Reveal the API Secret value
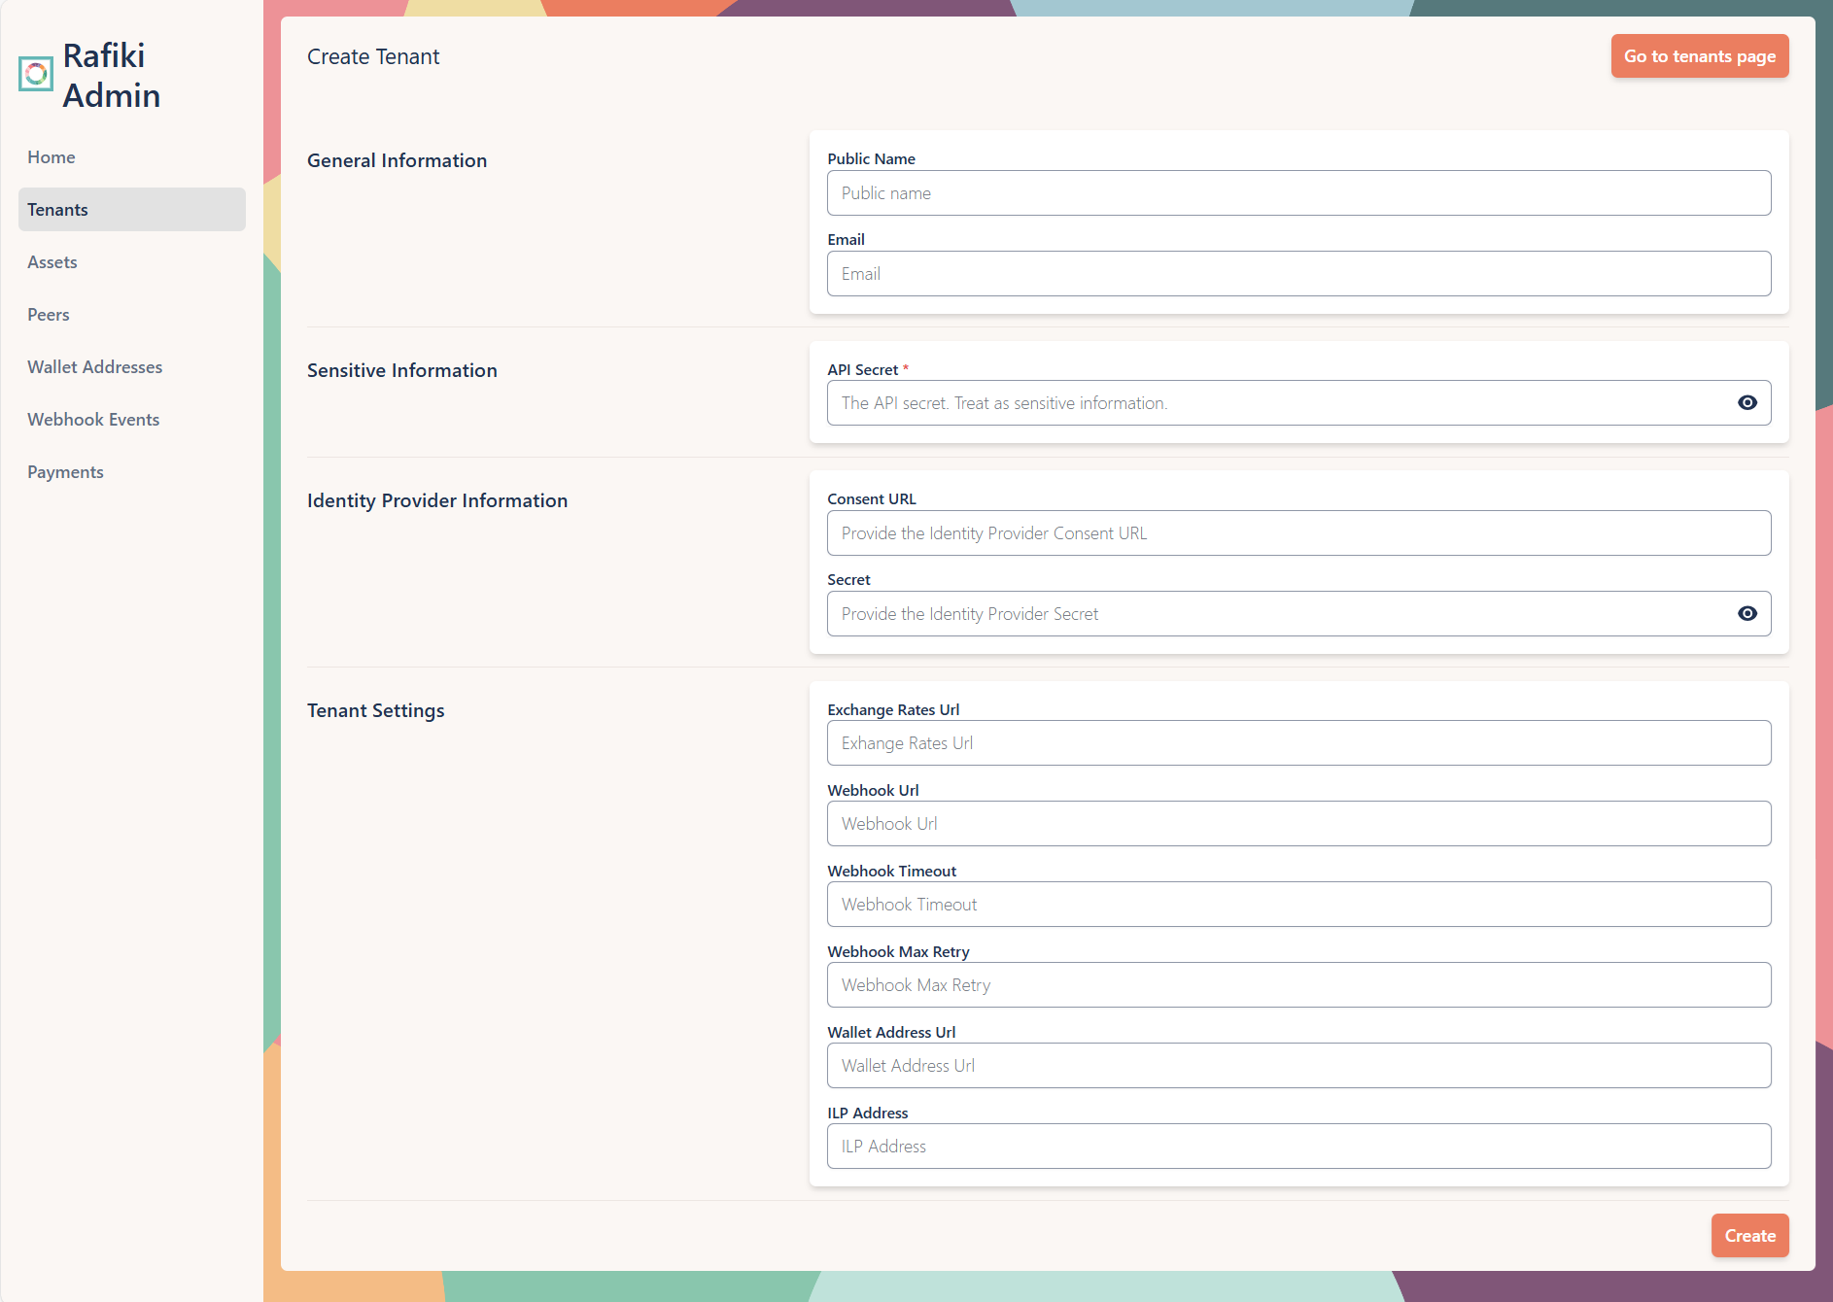The image size is (1833, 1302). 1747,402
